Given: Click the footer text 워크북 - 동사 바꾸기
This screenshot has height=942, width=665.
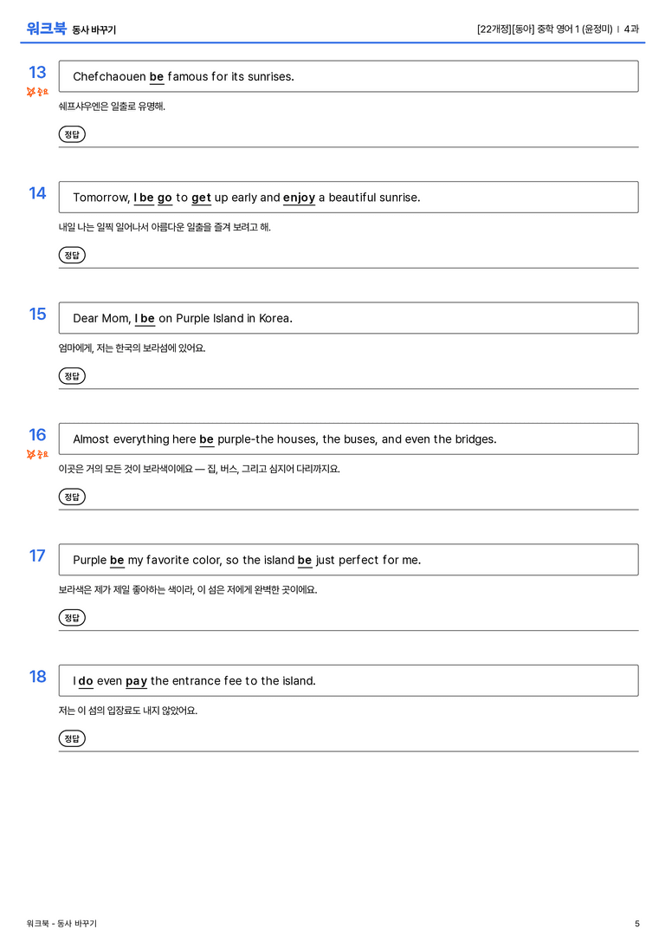Looking at the screenshot, I should click(61, 924).
